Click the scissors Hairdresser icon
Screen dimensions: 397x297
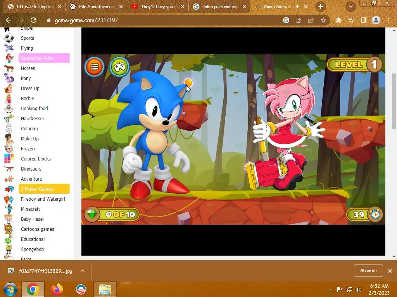point(9,118)
